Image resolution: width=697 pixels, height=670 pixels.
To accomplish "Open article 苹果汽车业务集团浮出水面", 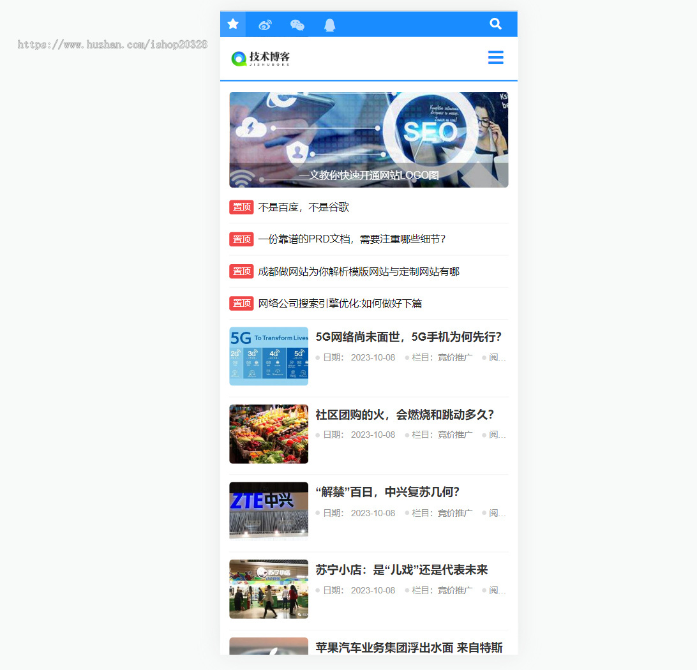I will (409, 647).
